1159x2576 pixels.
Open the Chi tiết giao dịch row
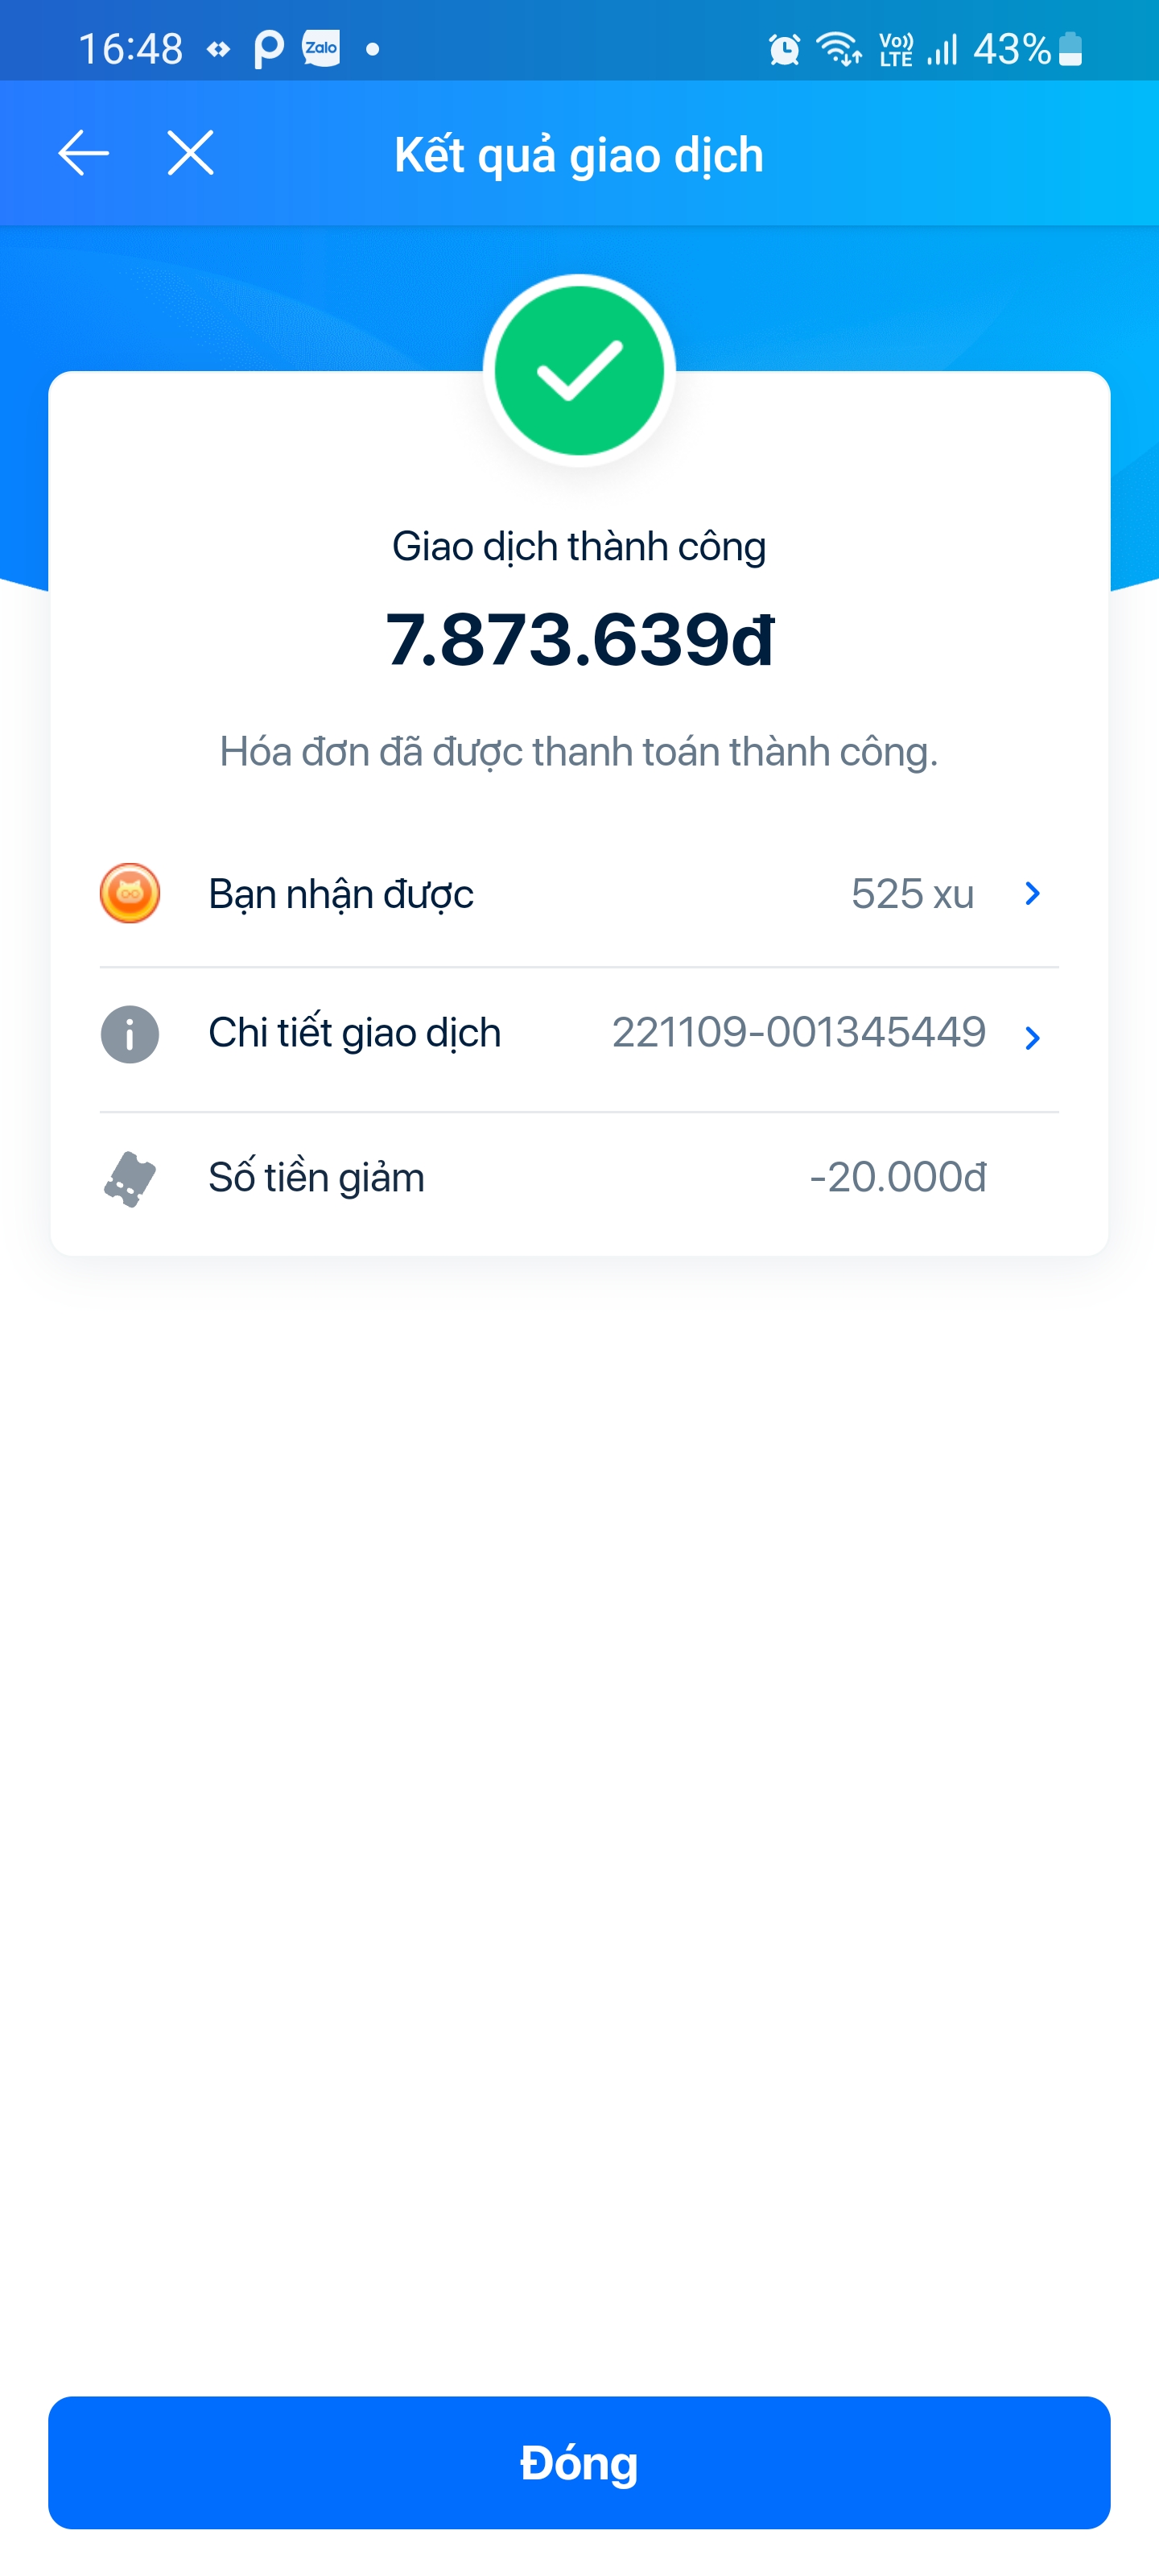pyautogui.click(x=354, y=1033)
